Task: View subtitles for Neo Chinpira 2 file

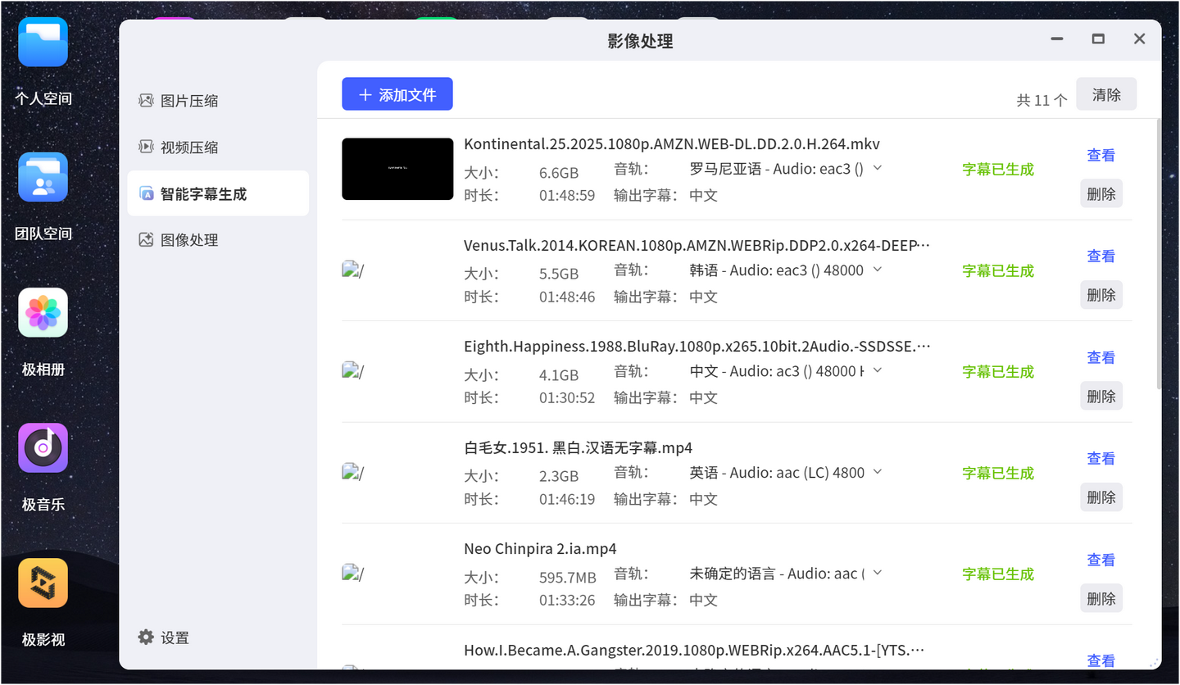Action: click(1101, 560)
